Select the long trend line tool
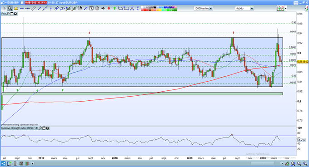The image size is (309, 167). point(45,9)
